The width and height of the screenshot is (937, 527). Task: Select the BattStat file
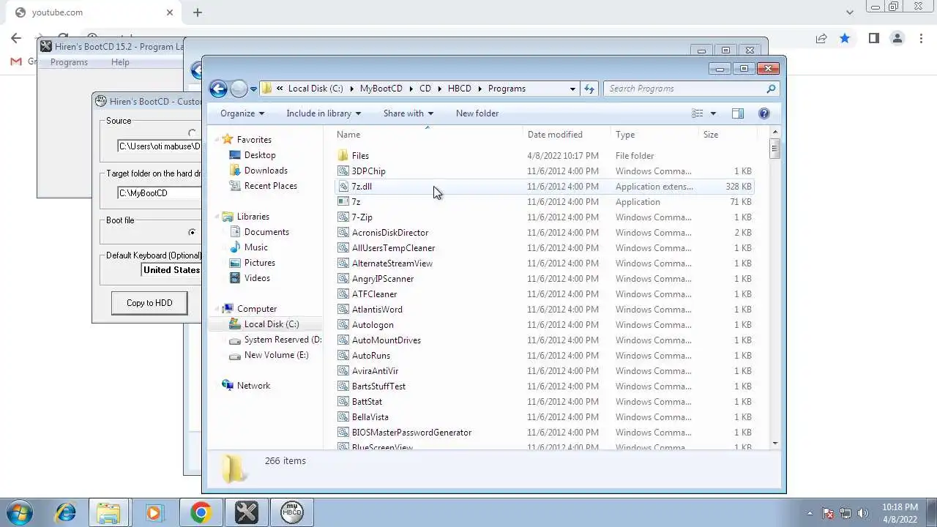[367, 402]
